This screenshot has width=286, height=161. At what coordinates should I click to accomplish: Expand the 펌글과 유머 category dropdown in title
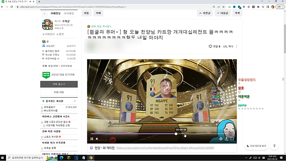coord(117,32)
